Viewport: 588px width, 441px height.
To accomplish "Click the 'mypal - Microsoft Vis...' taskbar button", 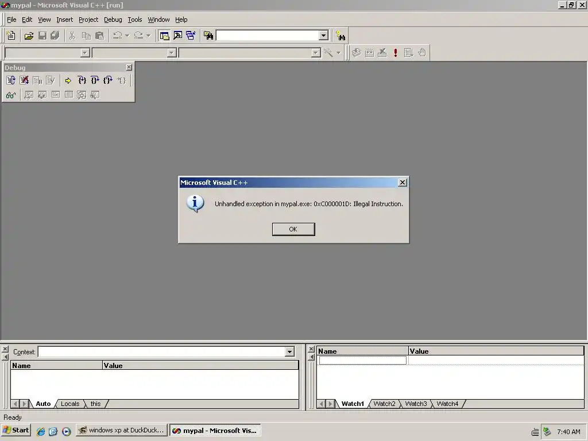I will [x=215, y=430].
